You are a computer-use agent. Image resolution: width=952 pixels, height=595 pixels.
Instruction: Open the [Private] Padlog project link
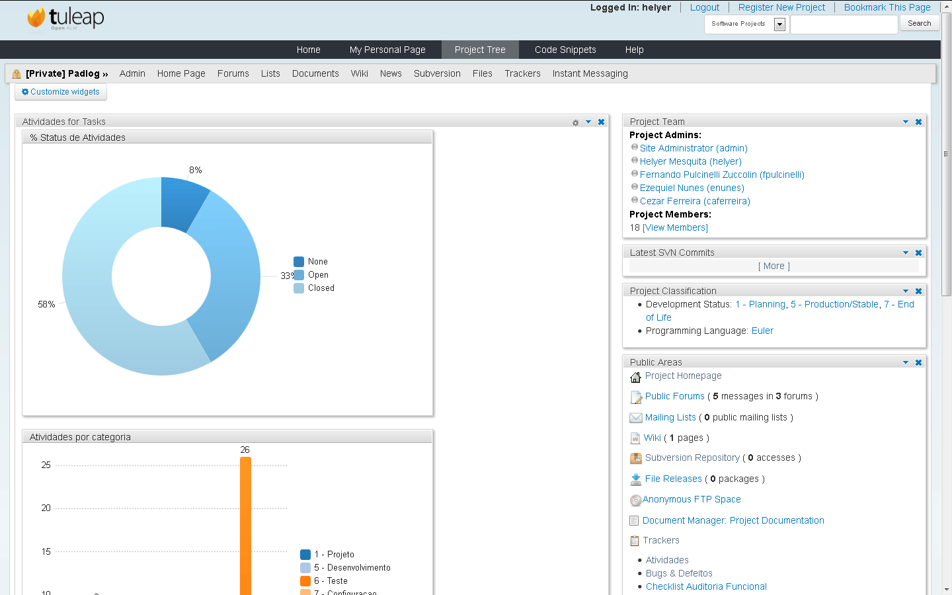(67, 73)
